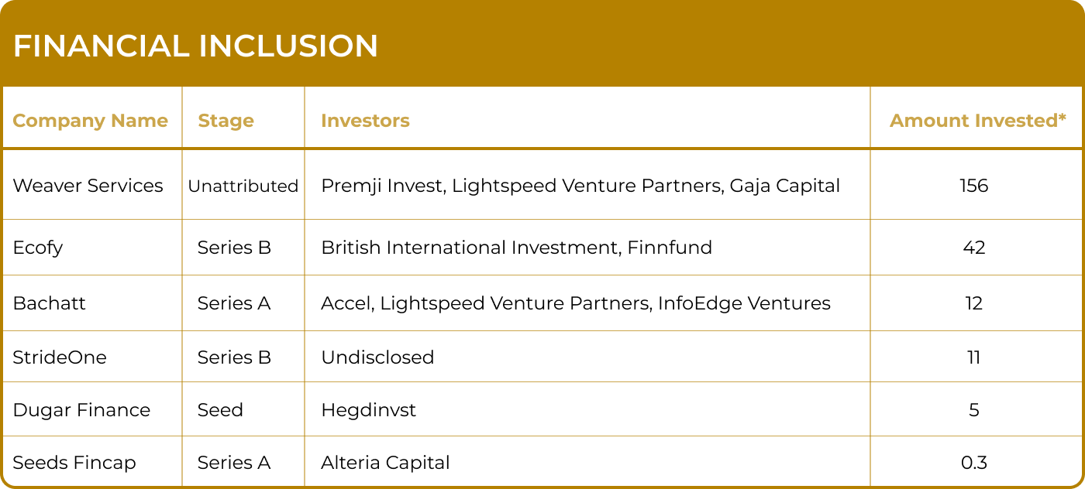Click the Stage column header

pos(226,121)
